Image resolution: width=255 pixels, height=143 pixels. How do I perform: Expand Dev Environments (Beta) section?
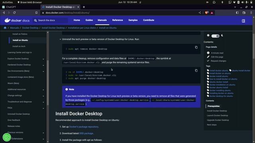43,71
